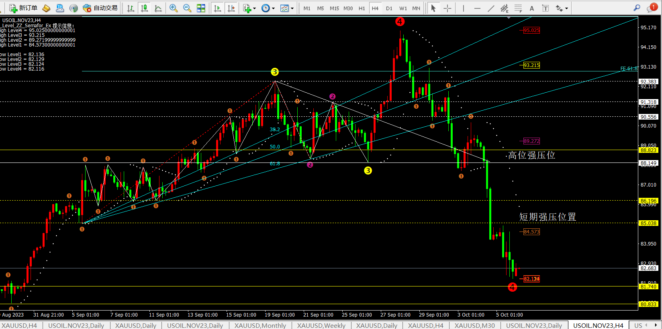Select the W1 timeframe button
662x329 pixels.
click(403, 8)
